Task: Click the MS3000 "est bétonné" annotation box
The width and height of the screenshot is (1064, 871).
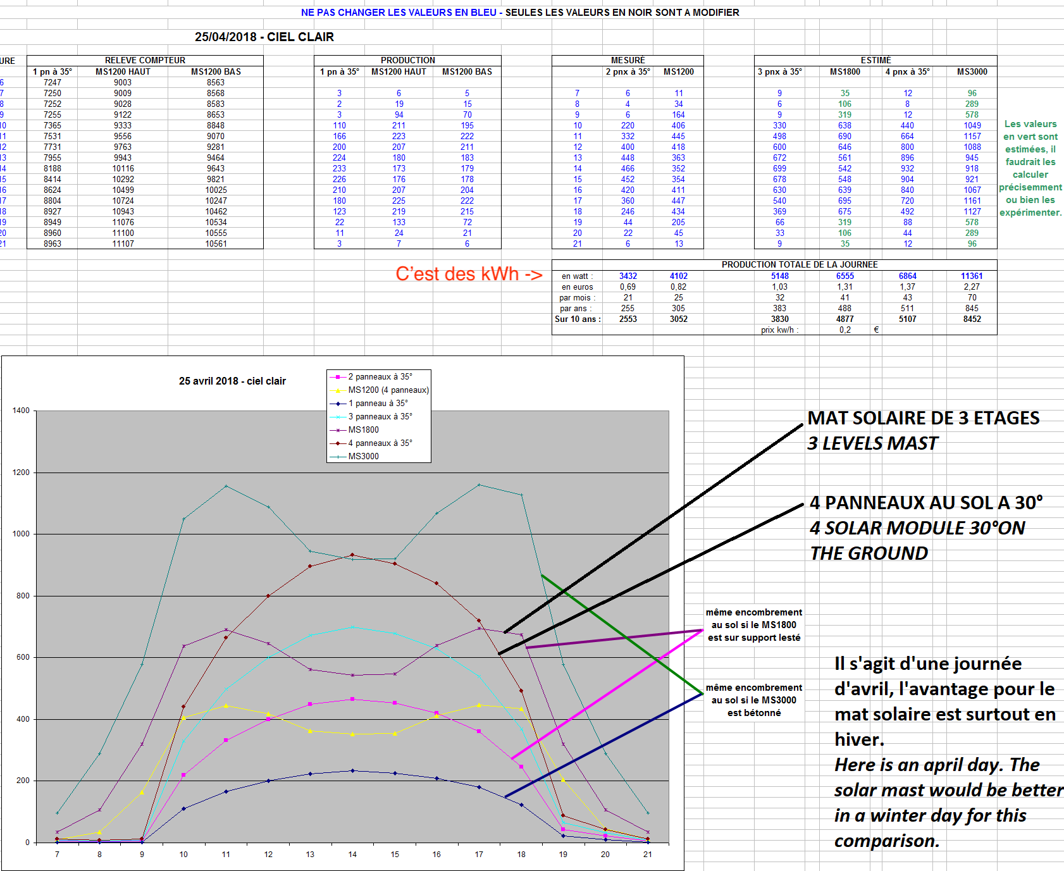Action: coord(754,700)
